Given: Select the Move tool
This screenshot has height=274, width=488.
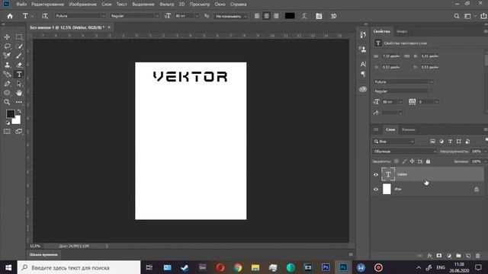Looking at the screenshot, I should tap(7, 37).
